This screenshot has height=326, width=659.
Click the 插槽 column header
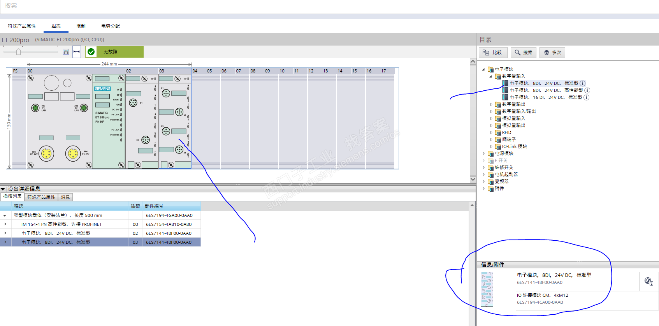pos(135,206)
